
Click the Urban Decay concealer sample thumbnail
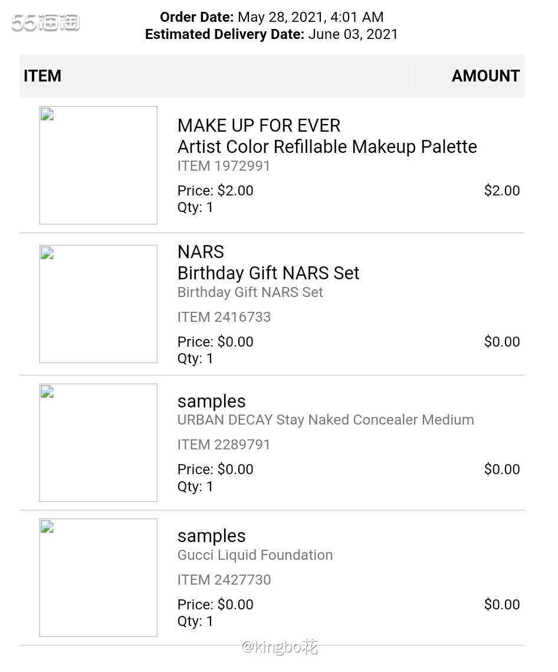pyautogui.click(x=98, y=442)
